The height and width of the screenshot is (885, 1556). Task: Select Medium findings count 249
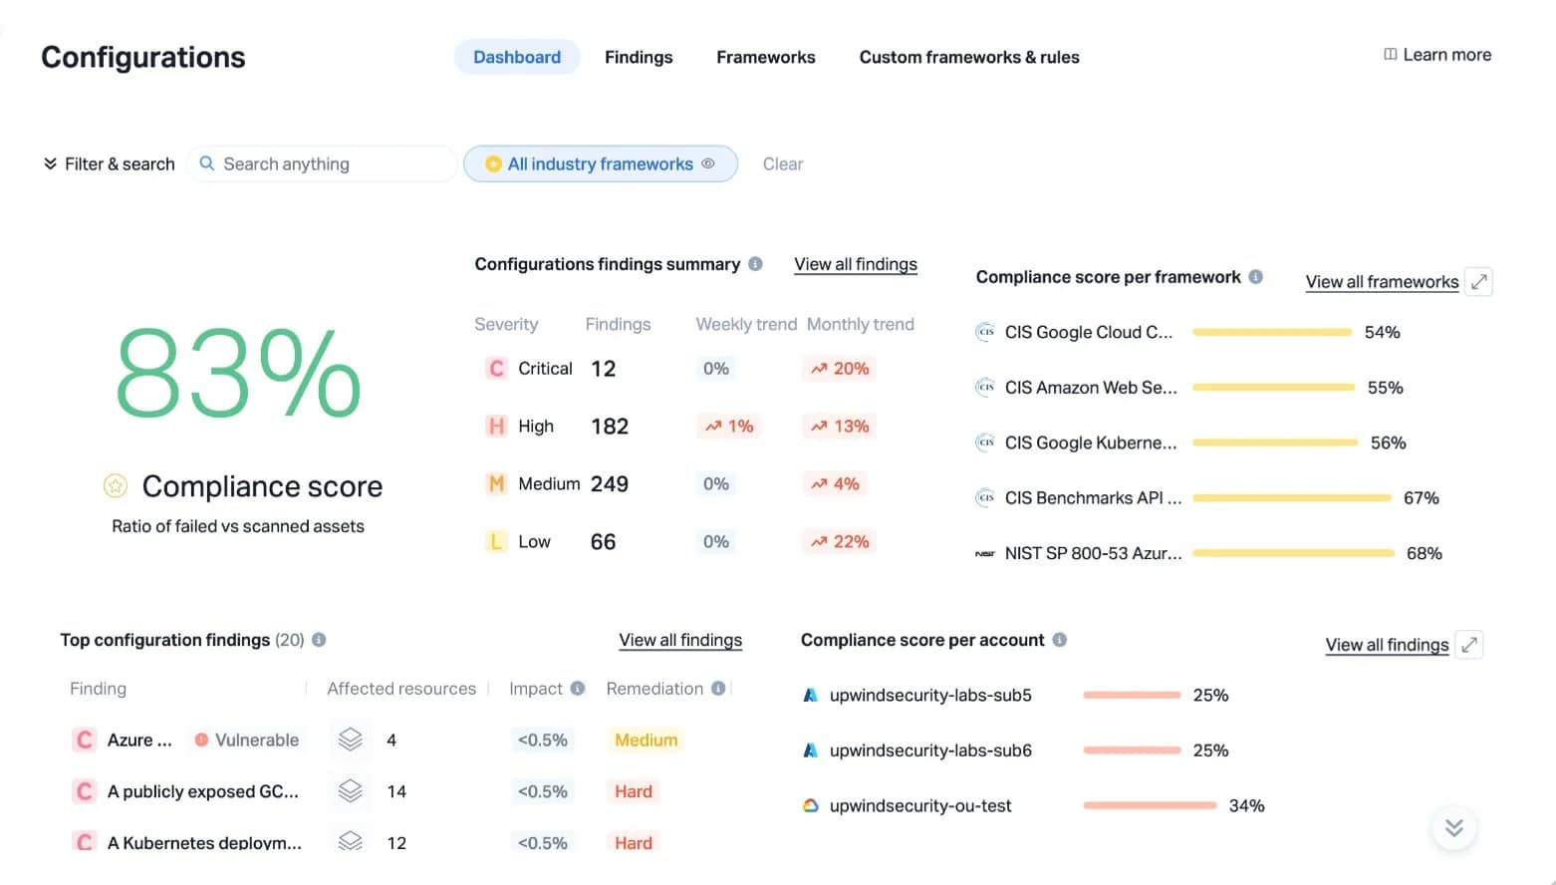[x=610, y=484]
